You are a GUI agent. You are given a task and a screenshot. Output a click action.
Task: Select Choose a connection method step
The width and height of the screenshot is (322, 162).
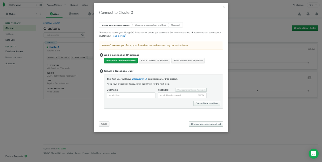coord(150,25)
